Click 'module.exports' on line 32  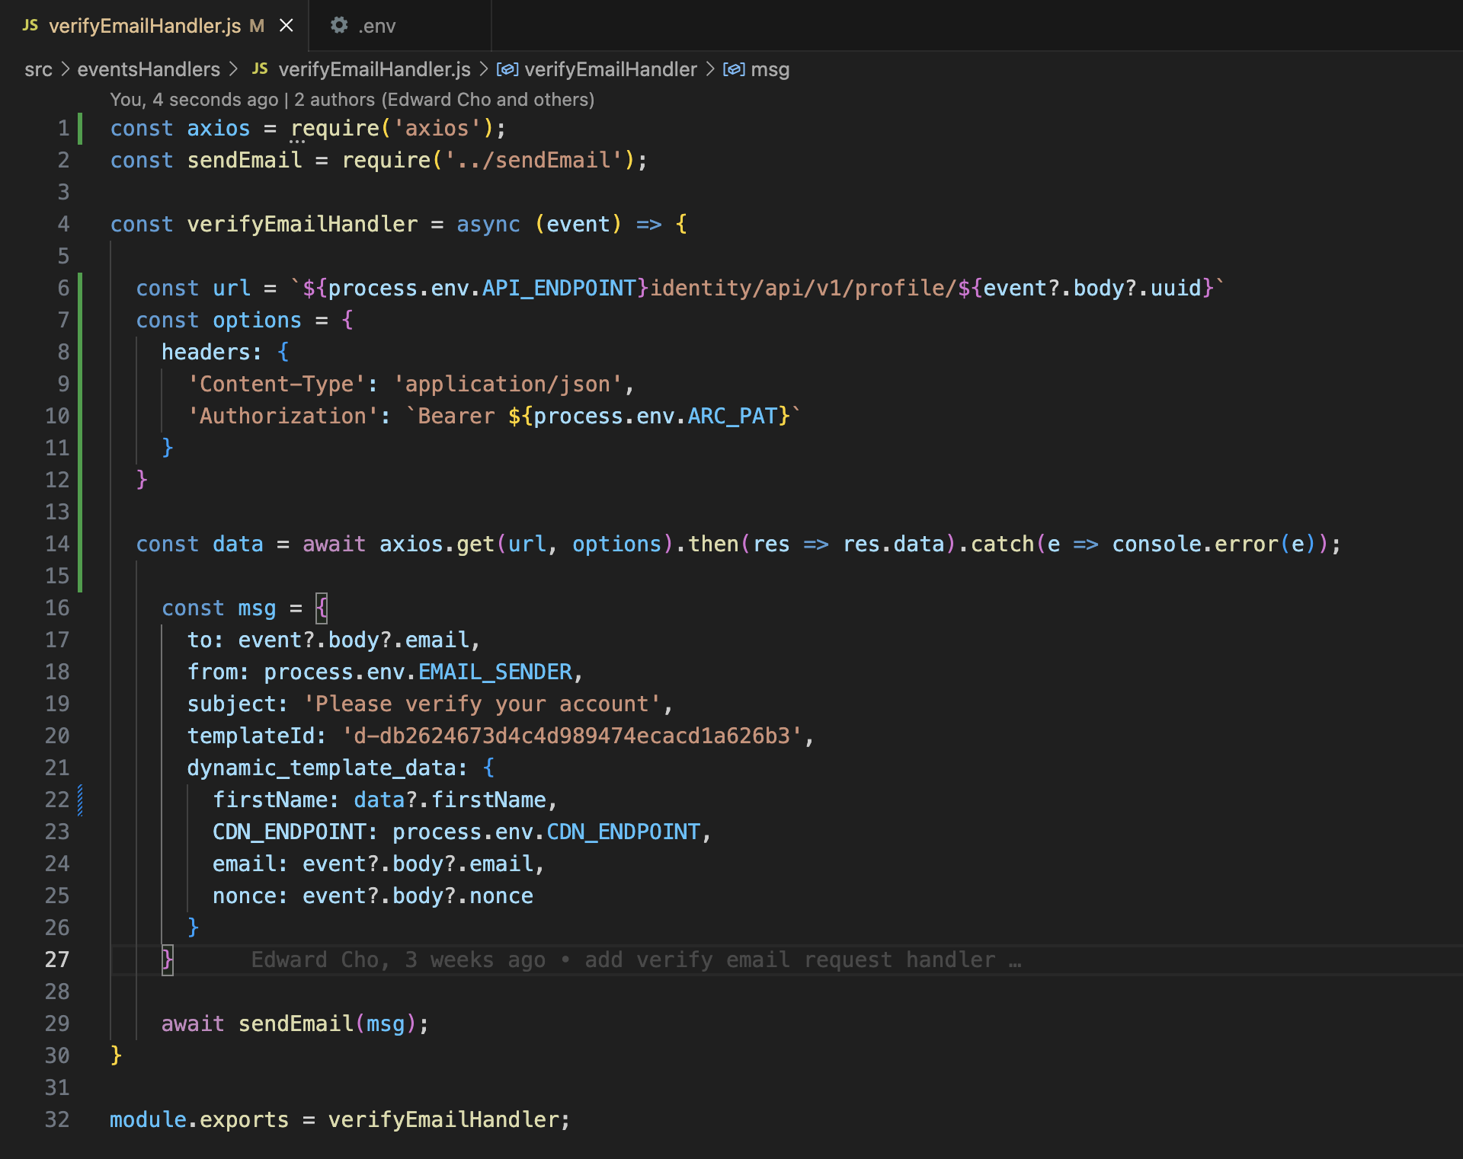pos(200,1119)
